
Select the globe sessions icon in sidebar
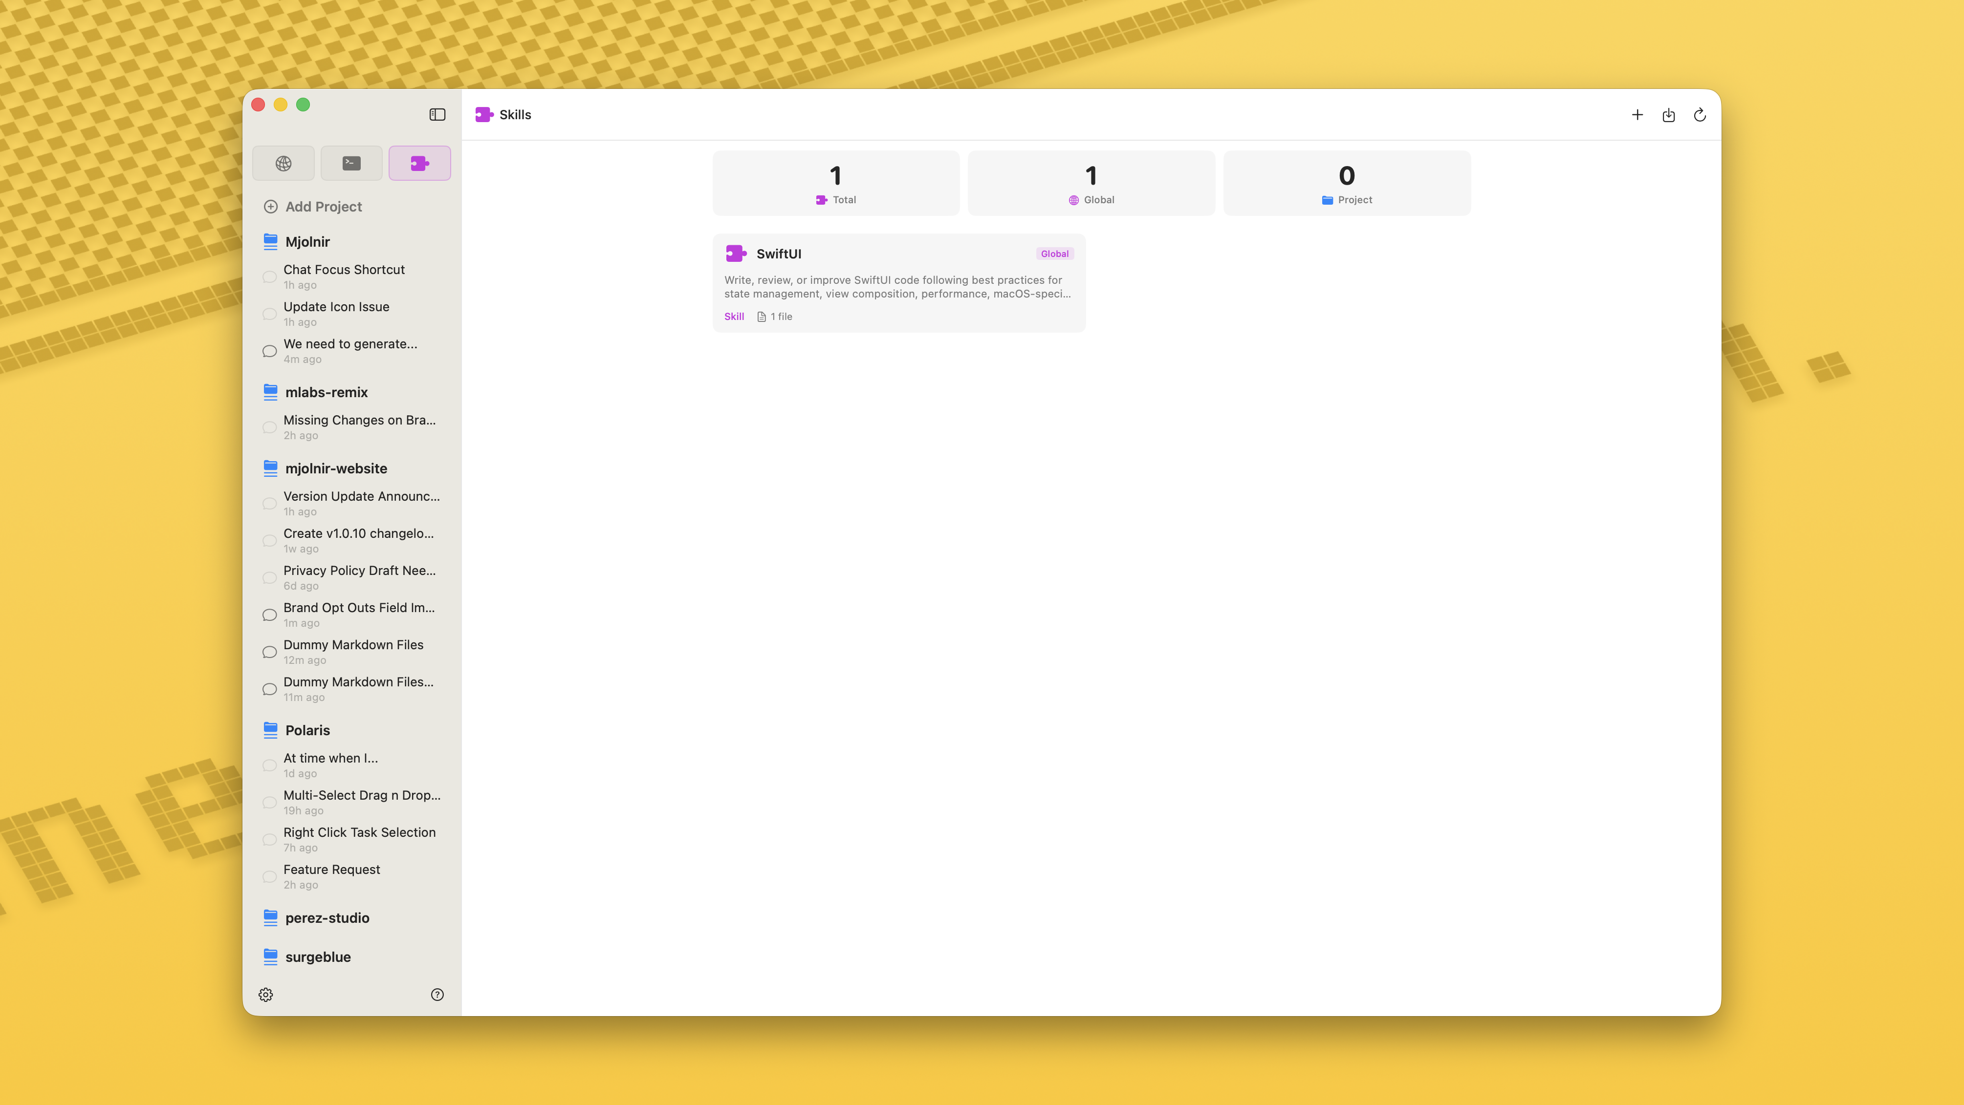283,162
